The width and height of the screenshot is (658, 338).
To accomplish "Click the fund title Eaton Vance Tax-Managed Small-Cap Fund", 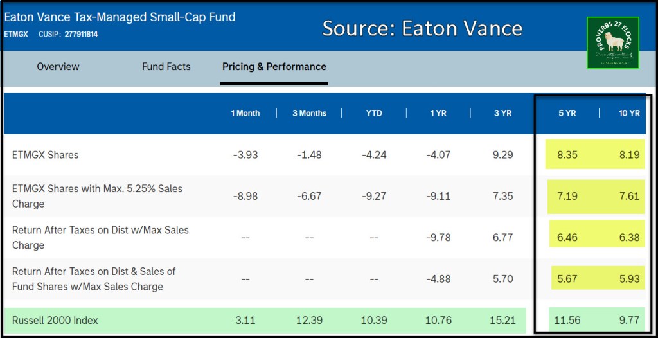I will coord(120,17).
